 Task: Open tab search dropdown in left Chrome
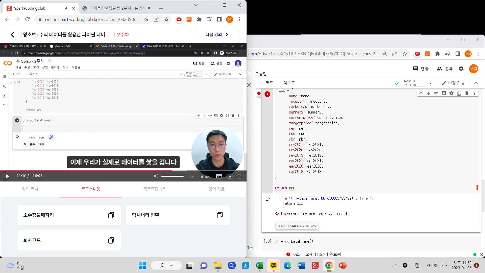pyautogui.click(x=196, y=5)
